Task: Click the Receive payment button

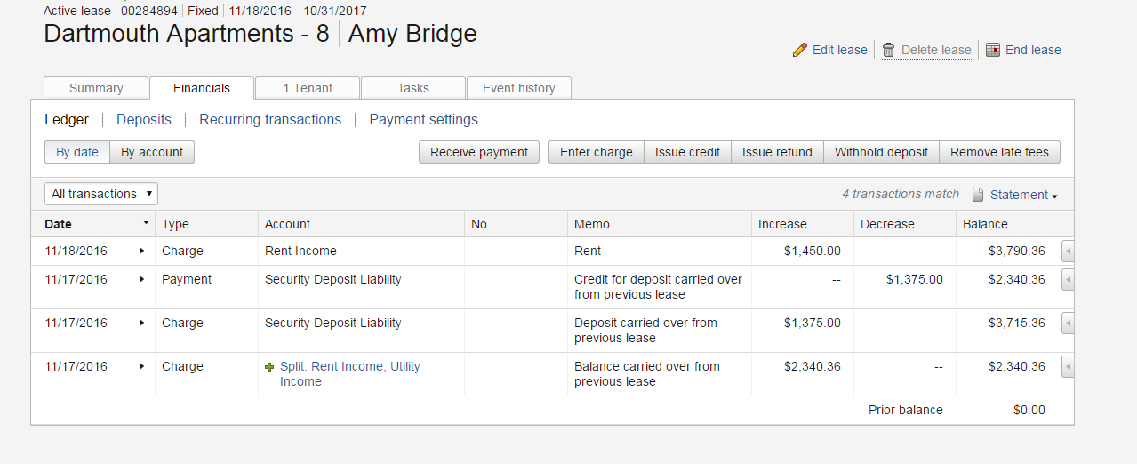Action: (x=479, y=152)
